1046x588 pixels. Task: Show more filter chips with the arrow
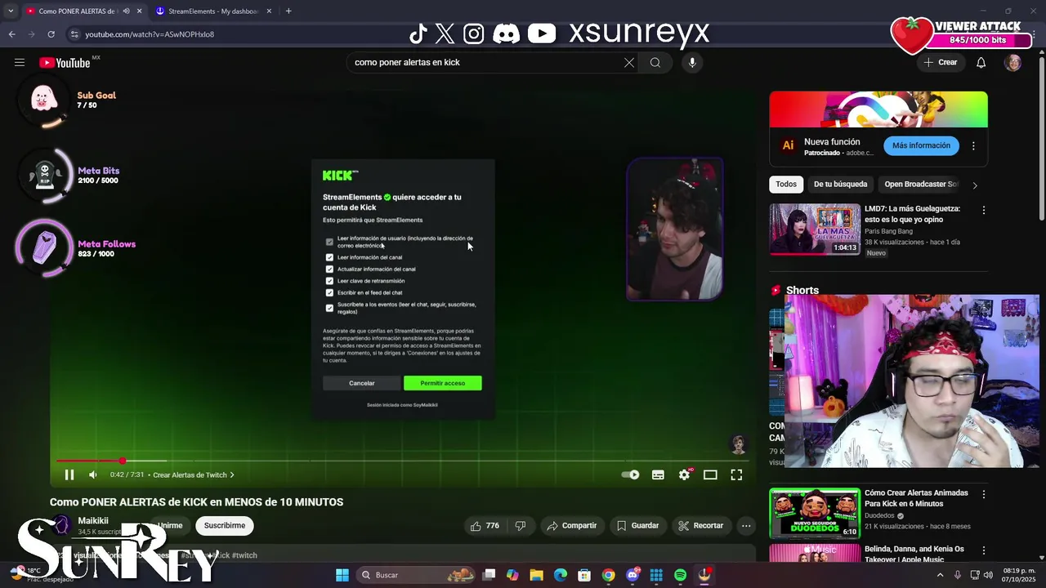pos(974,185)
